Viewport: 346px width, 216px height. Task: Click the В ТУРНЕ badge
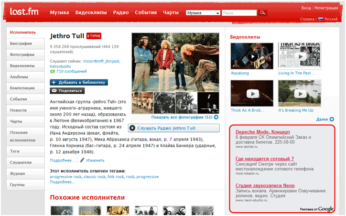(94, 36)
